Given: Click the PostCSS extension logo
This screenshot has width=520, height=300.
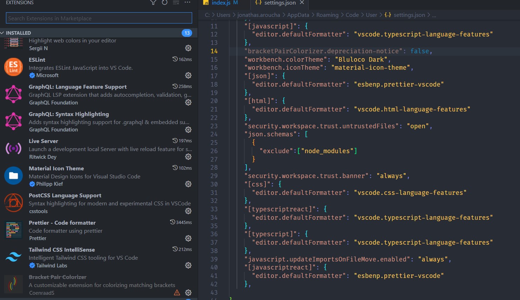Looking at the screenshot, I should click(13, 203).
